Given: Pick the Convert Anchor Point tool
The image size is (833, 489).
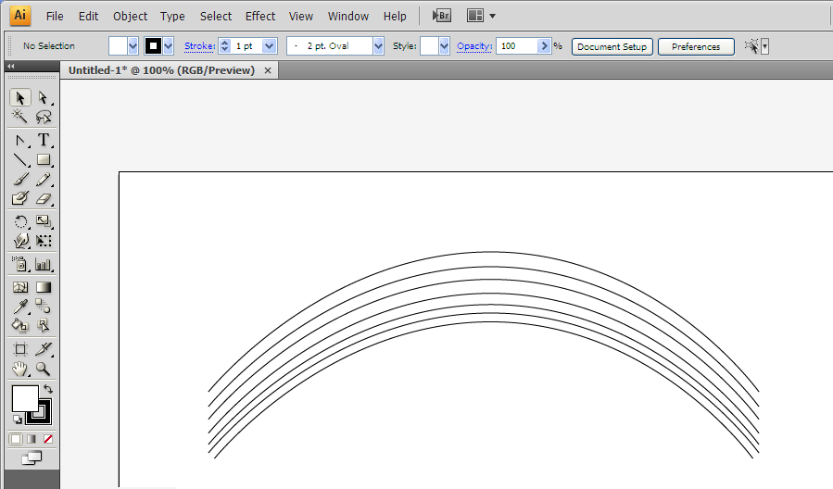Looking at the screenshot, I should tap(20, 140).
